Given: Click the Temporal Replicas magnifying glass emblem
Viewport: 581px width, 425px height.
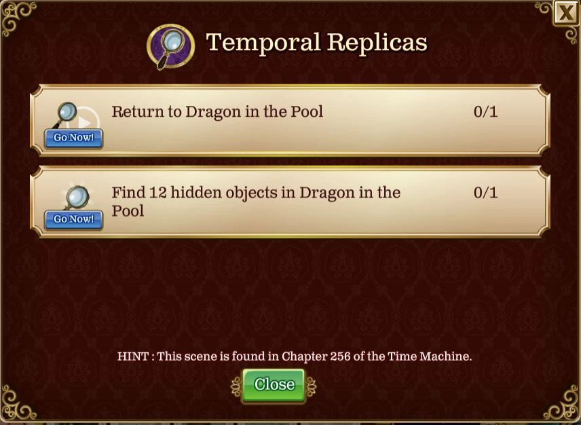Looking at the screenshot, I should (x=171, y=47).
